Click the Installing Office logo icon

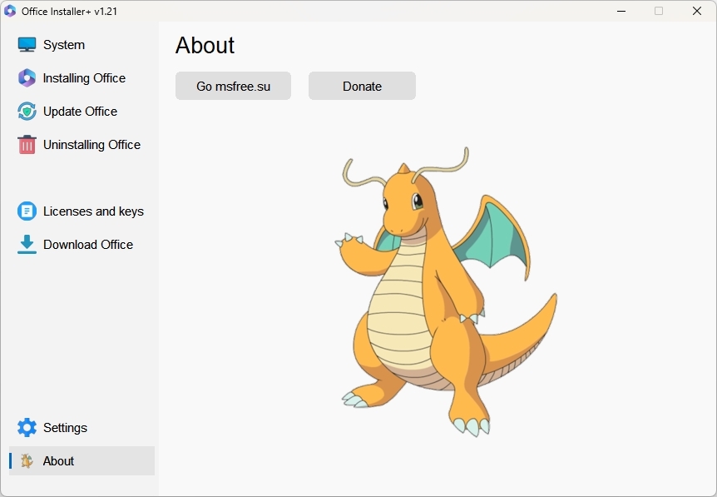coord(27,78)
